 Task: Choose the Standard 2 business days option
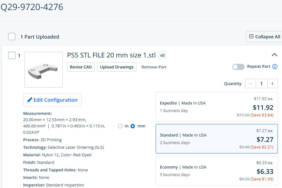tap(216, 139)
